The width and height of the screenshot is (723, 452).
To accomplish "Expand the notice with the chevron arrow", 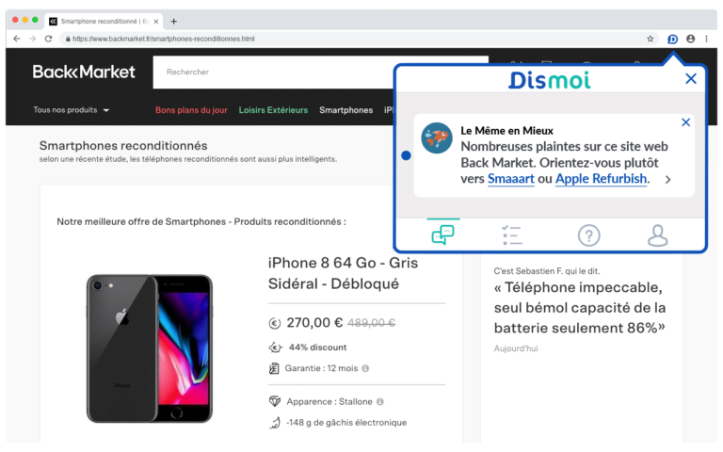I will pyautogui.click(x=667, y=179).
